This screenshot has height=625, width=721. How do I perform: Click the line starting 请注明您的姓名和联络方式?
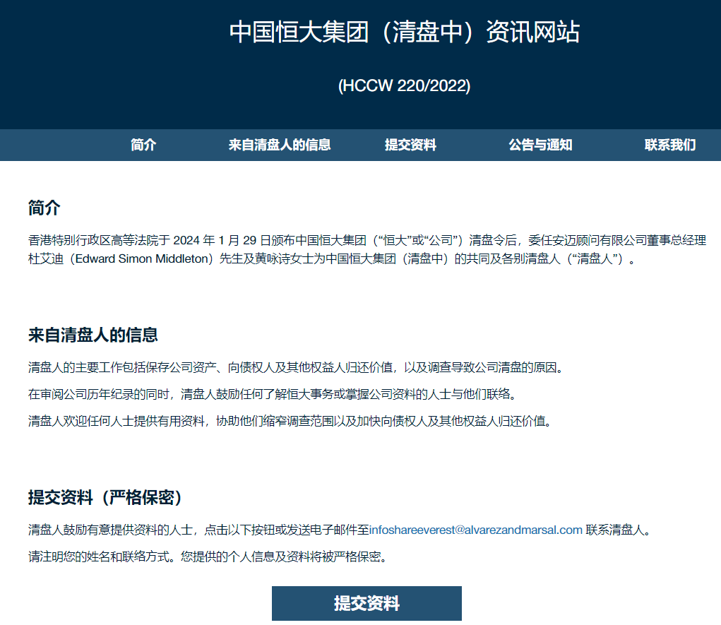coord(208,556)
